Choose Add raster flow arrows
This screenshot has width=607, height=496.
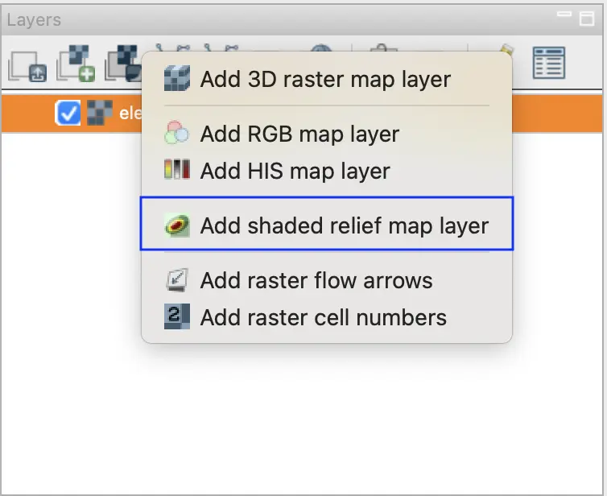point(316,280)
